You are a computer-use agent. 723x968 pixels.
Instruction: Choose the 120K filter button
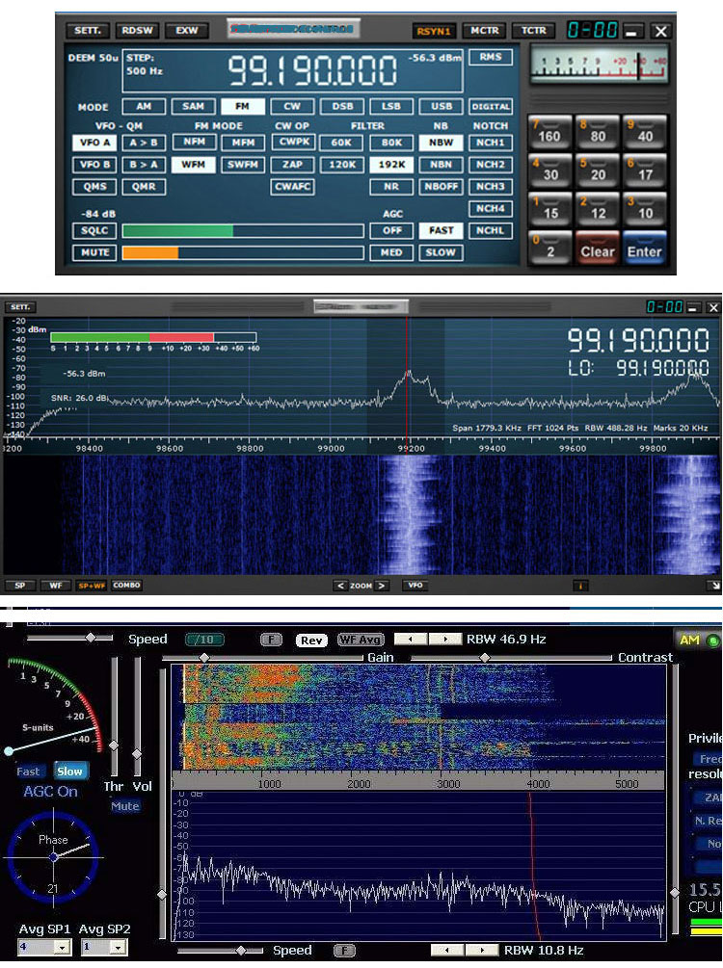pyautogui.click(x=342, y=164)
